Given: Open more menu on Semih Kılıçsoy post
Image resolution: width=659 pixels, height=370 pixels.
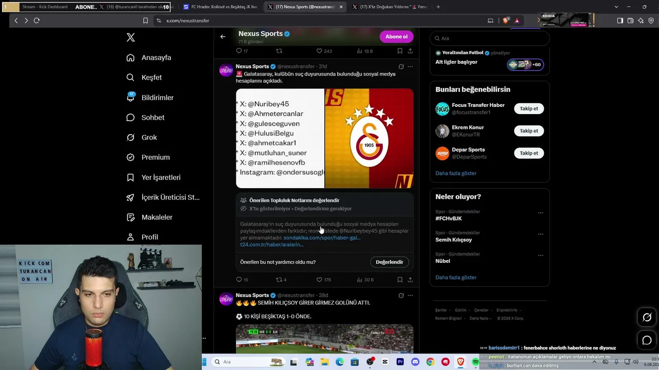Looking at the screenshot, I should click(x=410, y=295).
